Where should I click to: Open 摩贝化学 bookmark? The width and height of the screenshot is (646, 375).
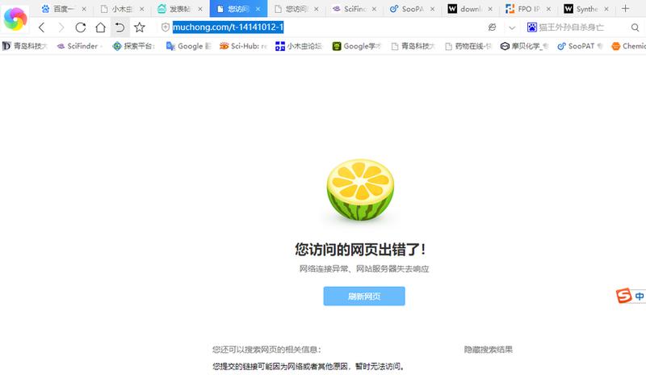tap(524, 46)
